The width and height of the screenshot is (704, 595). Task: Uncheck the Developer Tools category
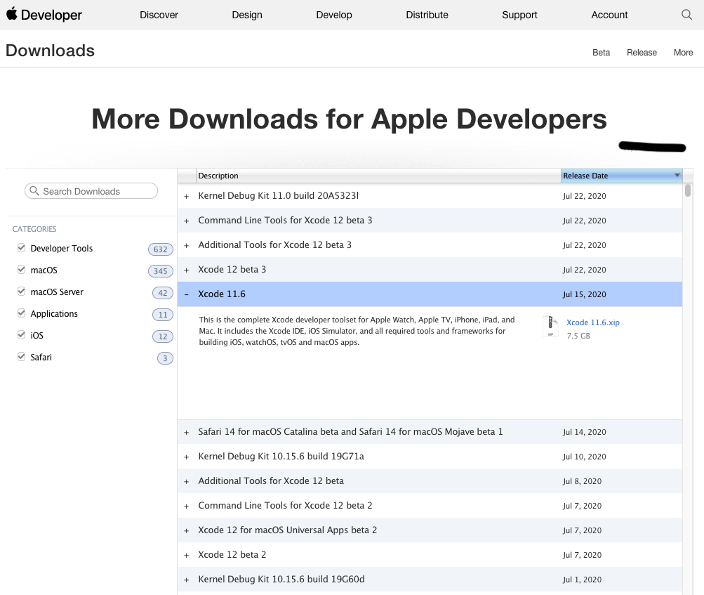pos(21,247)
